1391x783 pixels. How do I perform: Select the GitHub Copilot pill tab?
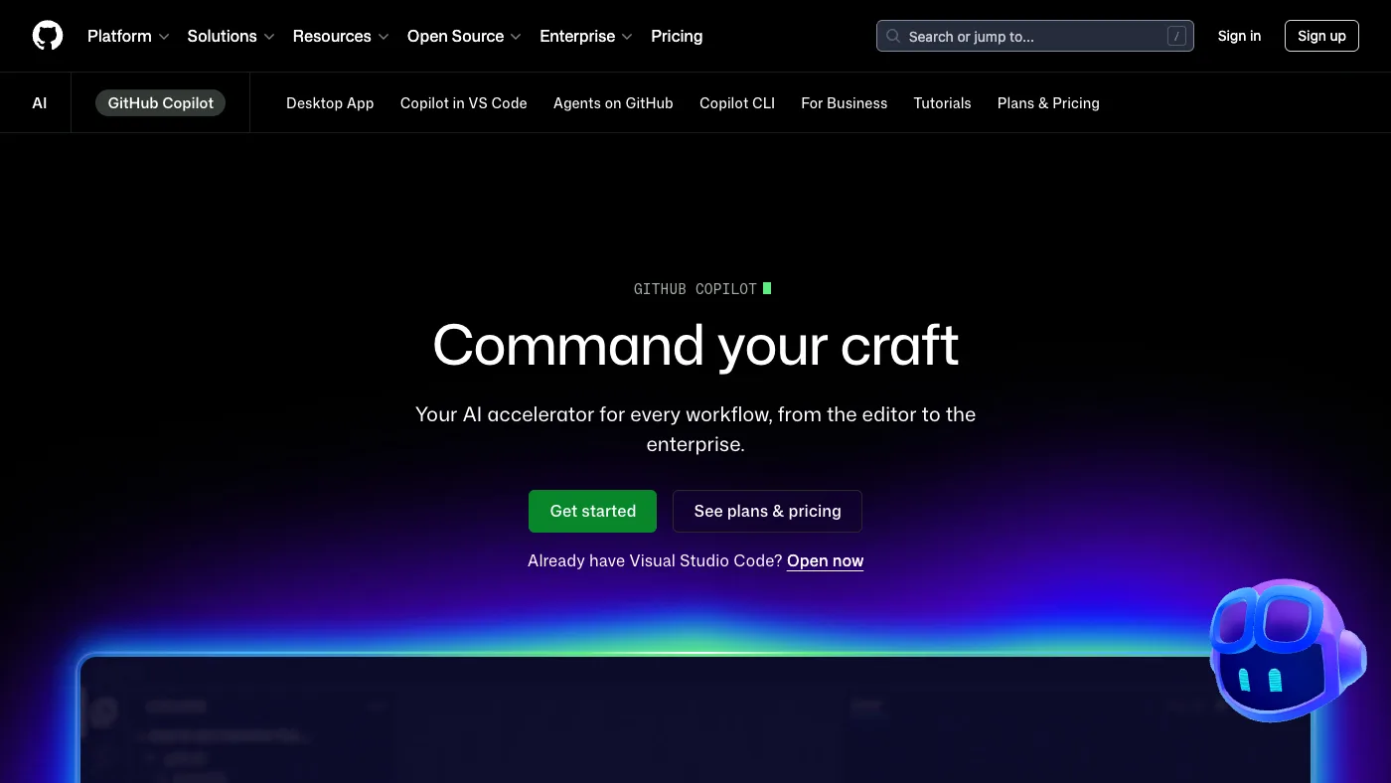tap(161, 102)
